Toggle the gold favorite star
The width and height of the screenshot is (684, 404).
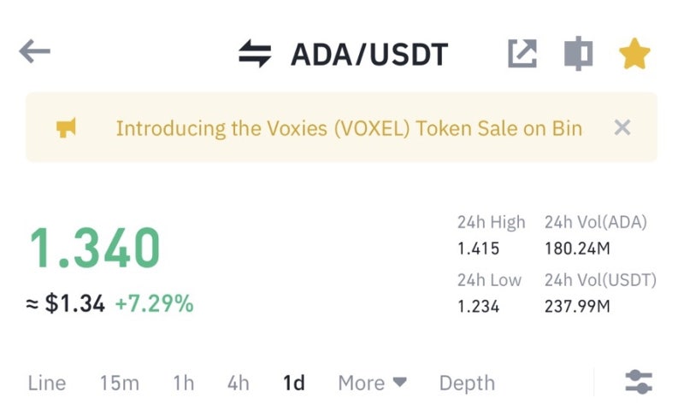[x=634, y=54]
